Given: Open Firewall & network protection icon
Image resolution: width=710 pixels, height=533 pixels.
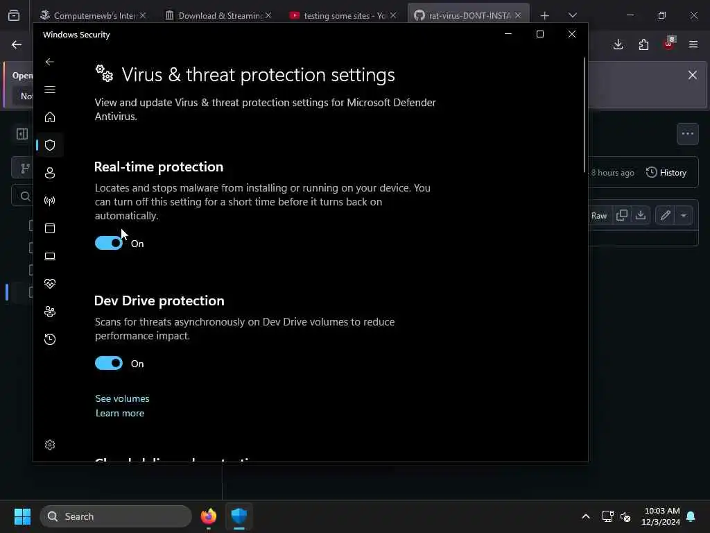Looking at the screenshot, I should click(50, 201).
